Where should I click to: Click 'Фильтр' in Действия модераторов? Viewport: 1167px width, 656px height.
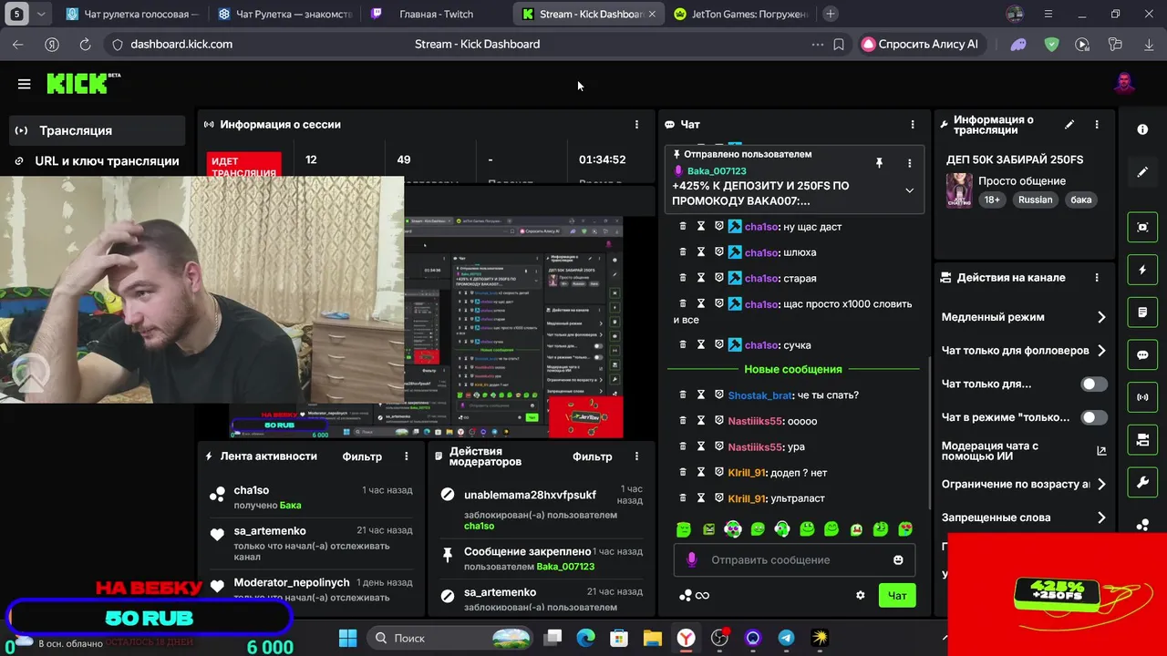point(592,456)
